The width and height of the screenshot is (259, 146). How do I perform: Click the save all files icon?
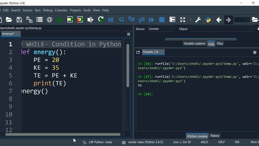29,20
